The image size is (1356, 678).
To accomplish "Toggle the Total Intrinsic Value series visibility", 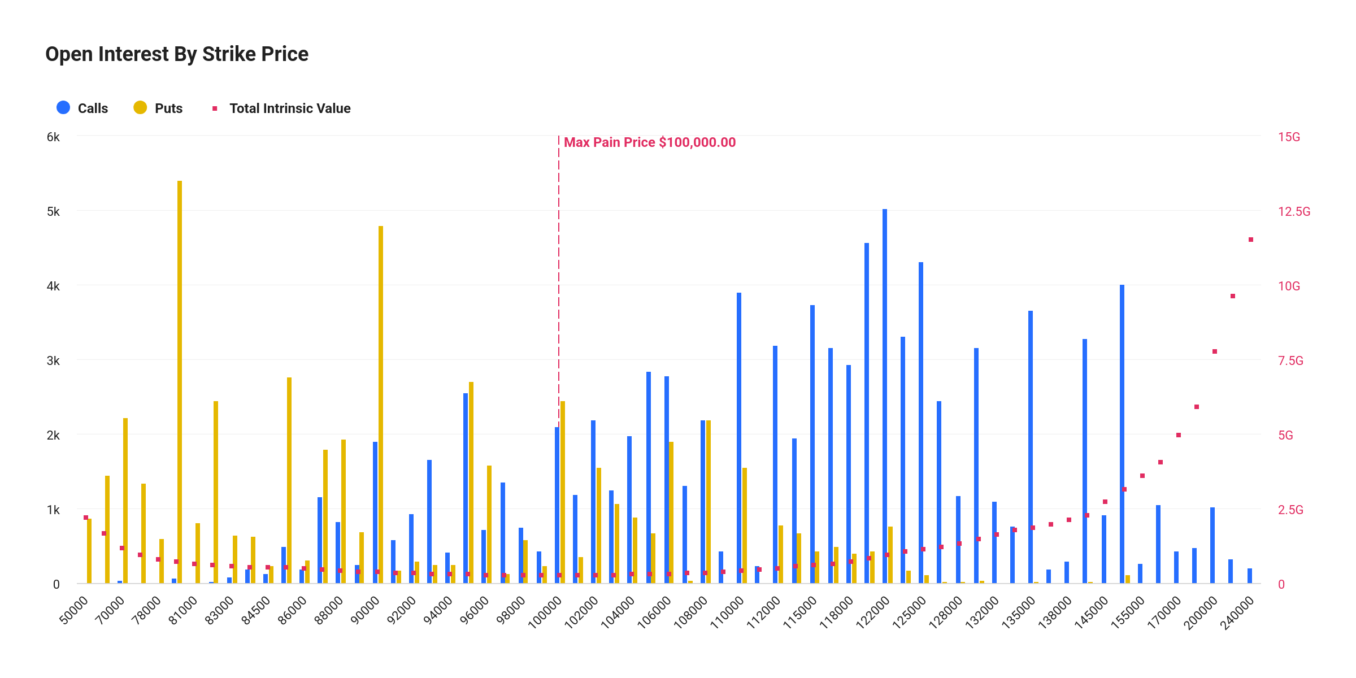I will (289, 108).
